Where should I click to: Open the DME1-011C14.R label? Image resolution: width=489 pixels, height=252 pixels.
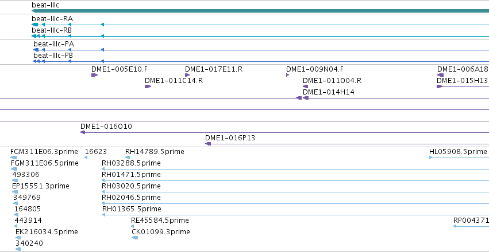tap(174, 81)
